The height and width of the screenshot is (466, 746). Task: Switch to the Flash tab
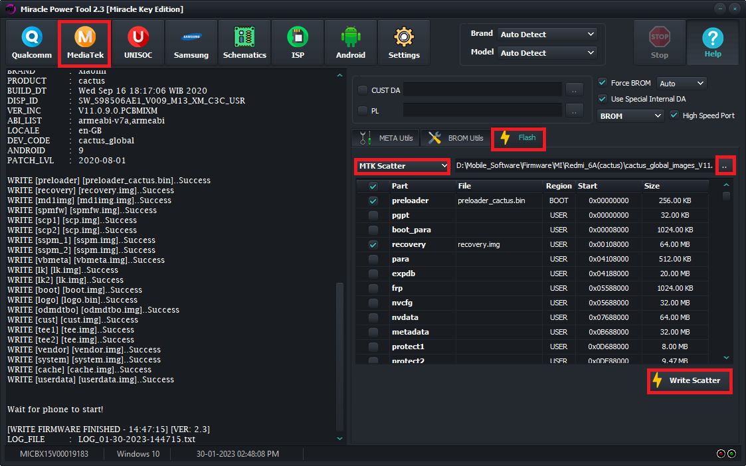click(518, 138)
